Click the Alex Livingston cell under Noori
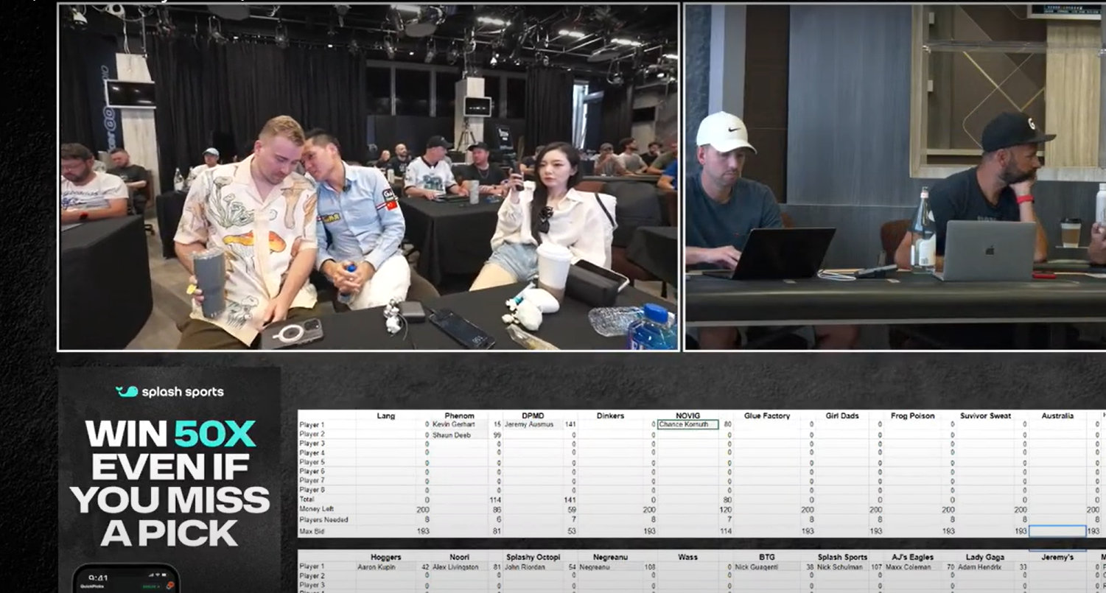Screen dimensions: 1106x593 (458, 567)
